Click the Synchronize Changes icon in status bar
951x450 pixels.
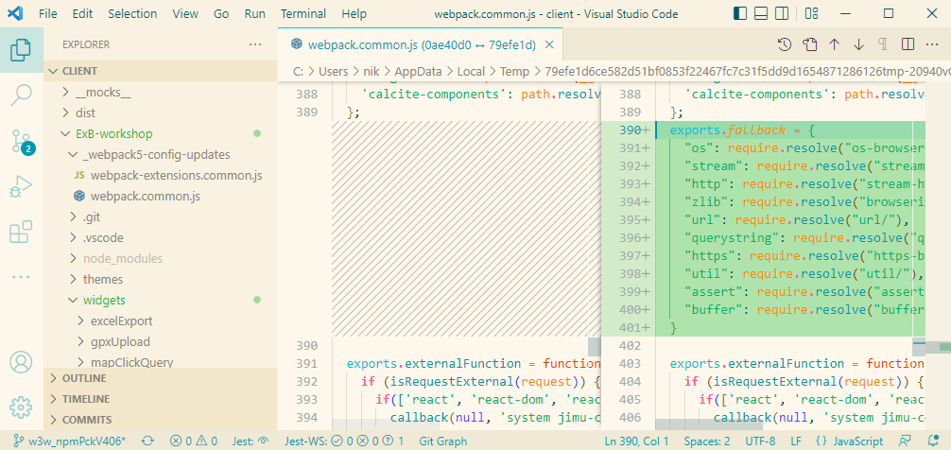coord(147,441)
